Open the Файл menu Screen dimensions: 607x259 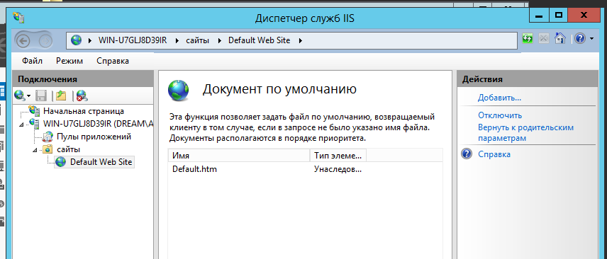click(32, 61)
